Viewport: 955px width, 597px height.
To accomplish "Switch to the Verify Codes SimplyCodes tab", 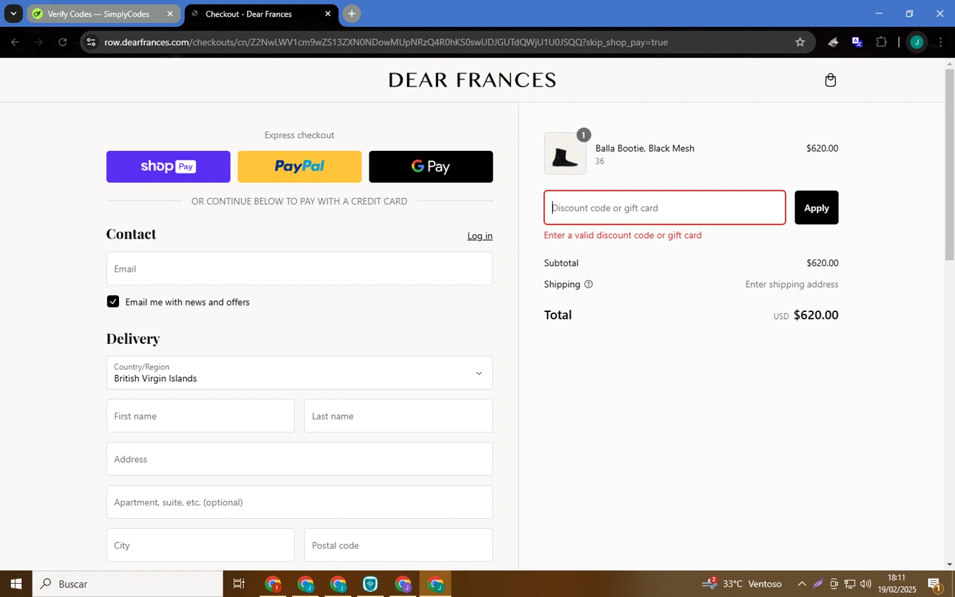I will pos(99,14).
